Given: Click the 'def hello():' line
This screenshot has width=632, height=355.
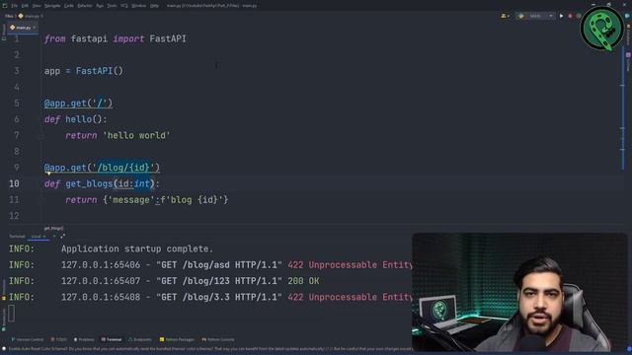Looking at the screenshot, I should pyautogui.click(x=76, y=119).
